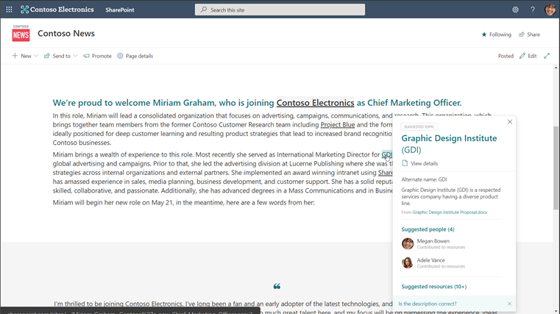
Task: Open the user profile avatar
Action: click(550, 10)
